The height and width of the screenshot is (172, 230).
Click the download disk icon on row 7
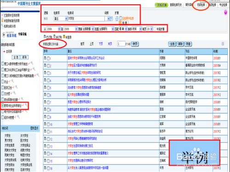click(45, 102)
